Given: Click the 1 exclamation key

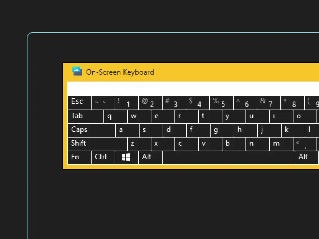Looking at the screenshot, I should (127, 103).
